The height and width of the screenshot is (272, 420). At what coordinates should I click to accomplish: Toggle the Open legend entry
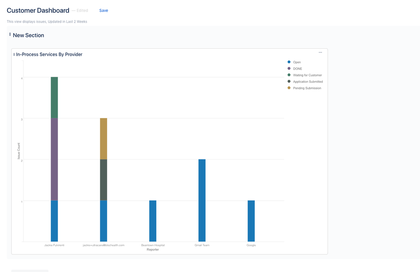pos(294,62)
